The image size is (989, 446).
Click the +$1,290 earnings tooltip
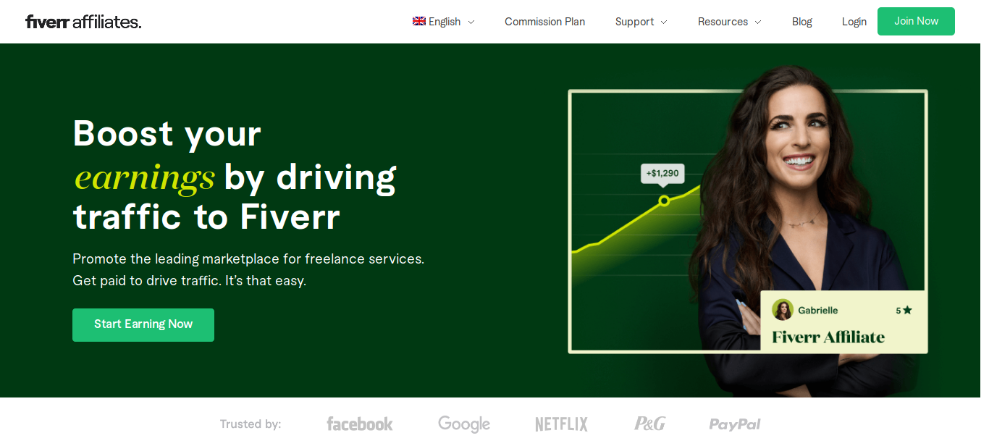tap(662, 173)
